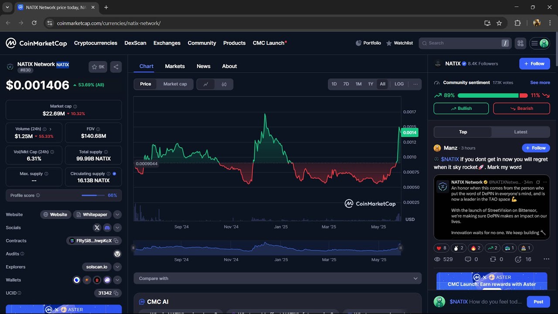Select the Price chart toggle
Screen dimensions: 558x314
pos(146,84)
